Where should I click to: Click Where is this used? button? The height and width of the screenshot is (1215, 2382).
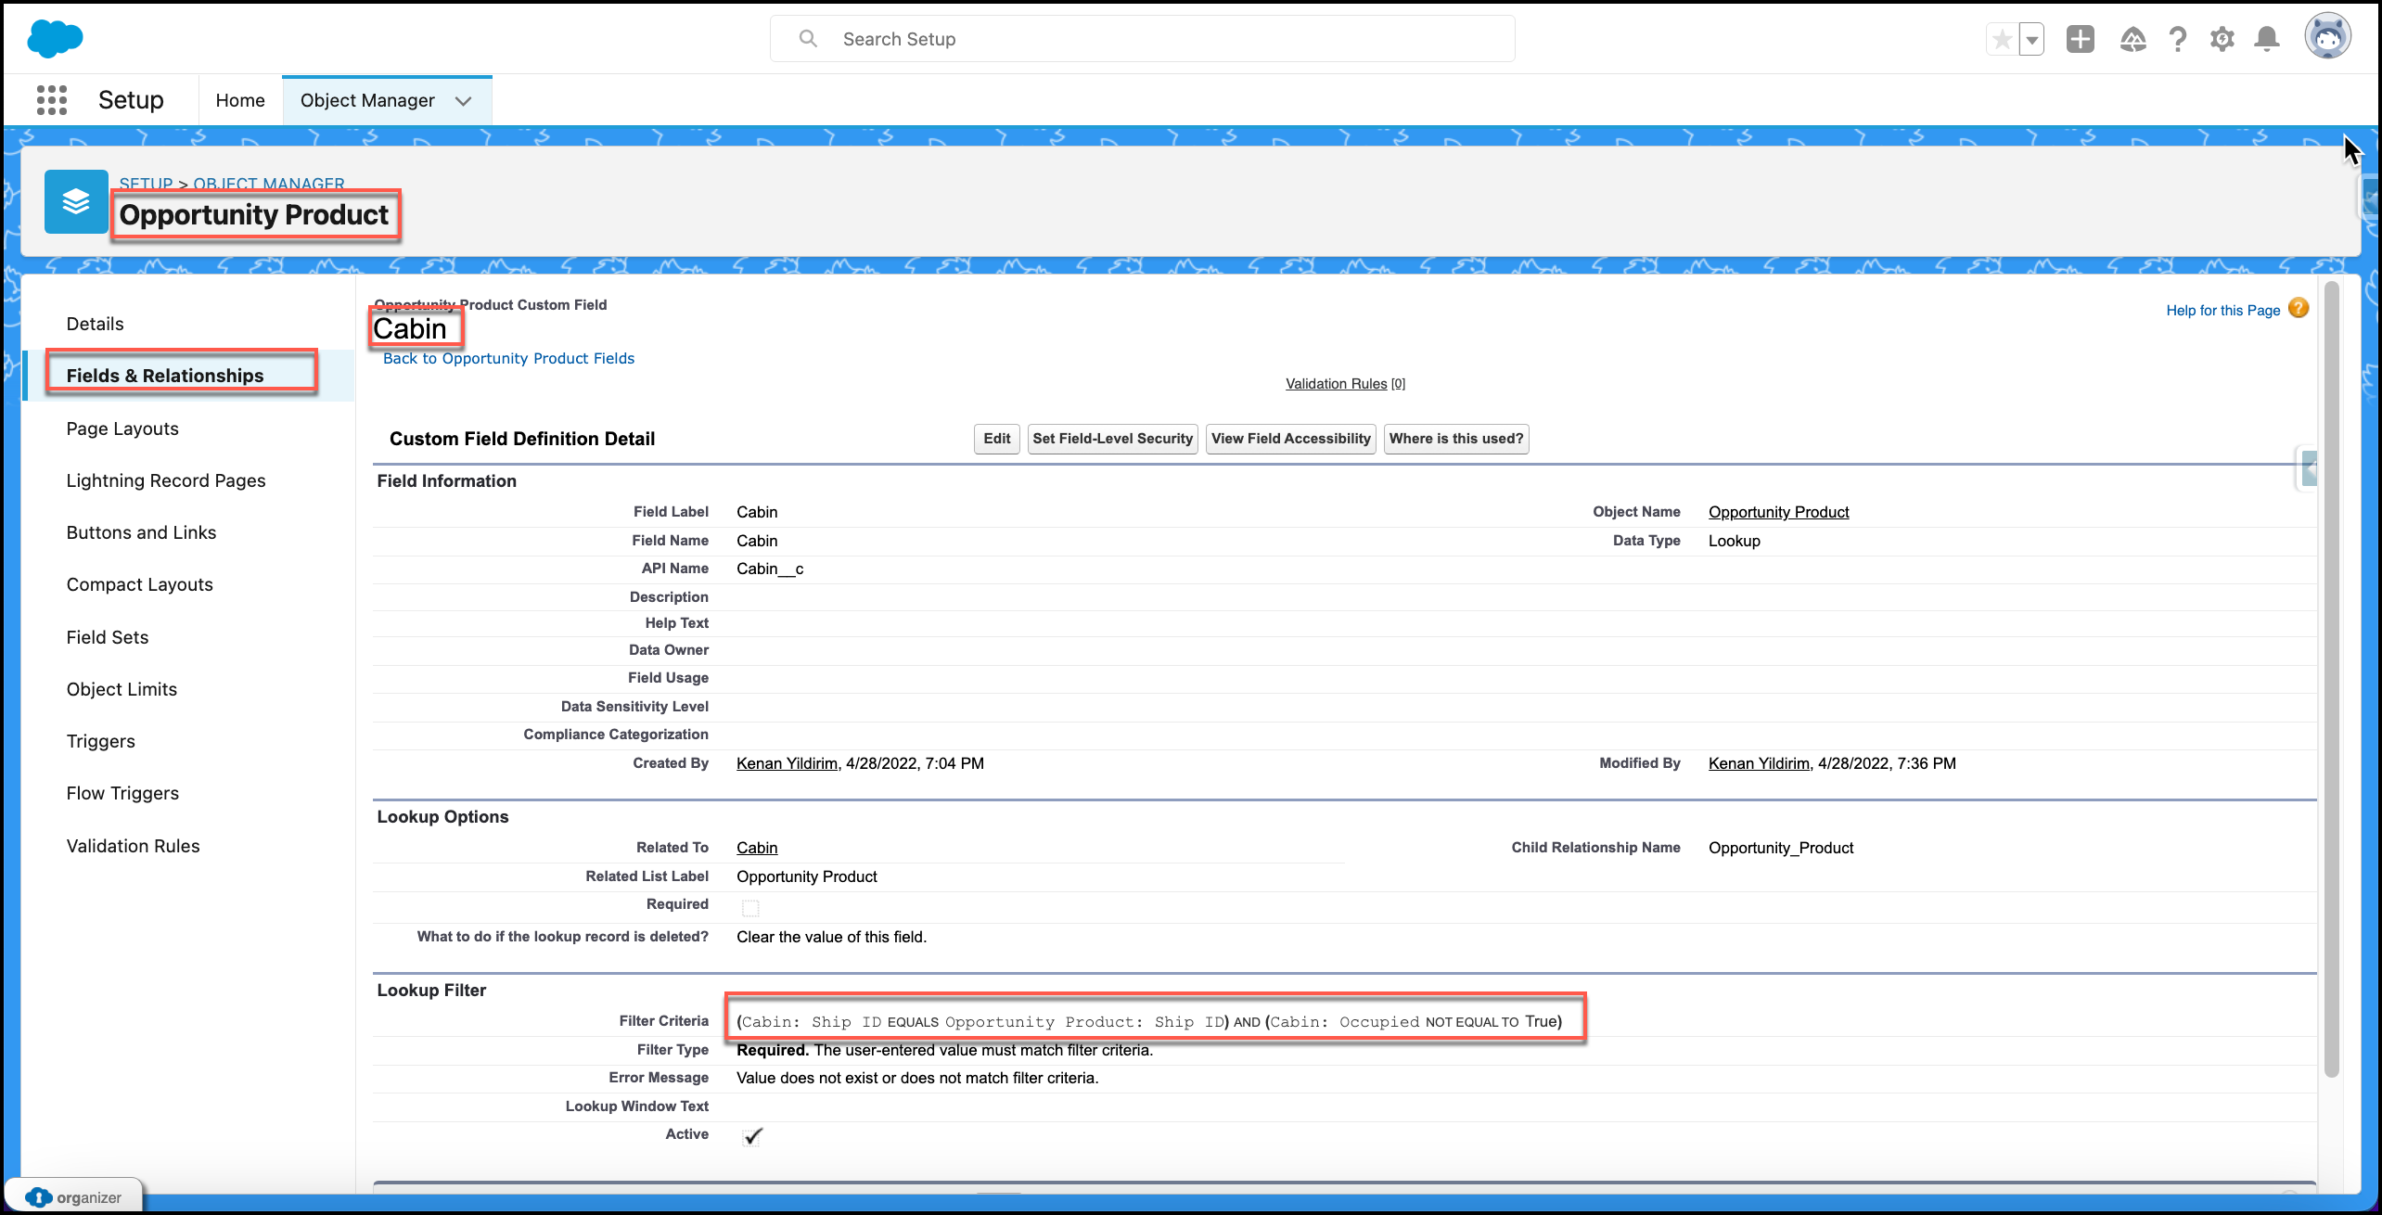pos(1456,439)
